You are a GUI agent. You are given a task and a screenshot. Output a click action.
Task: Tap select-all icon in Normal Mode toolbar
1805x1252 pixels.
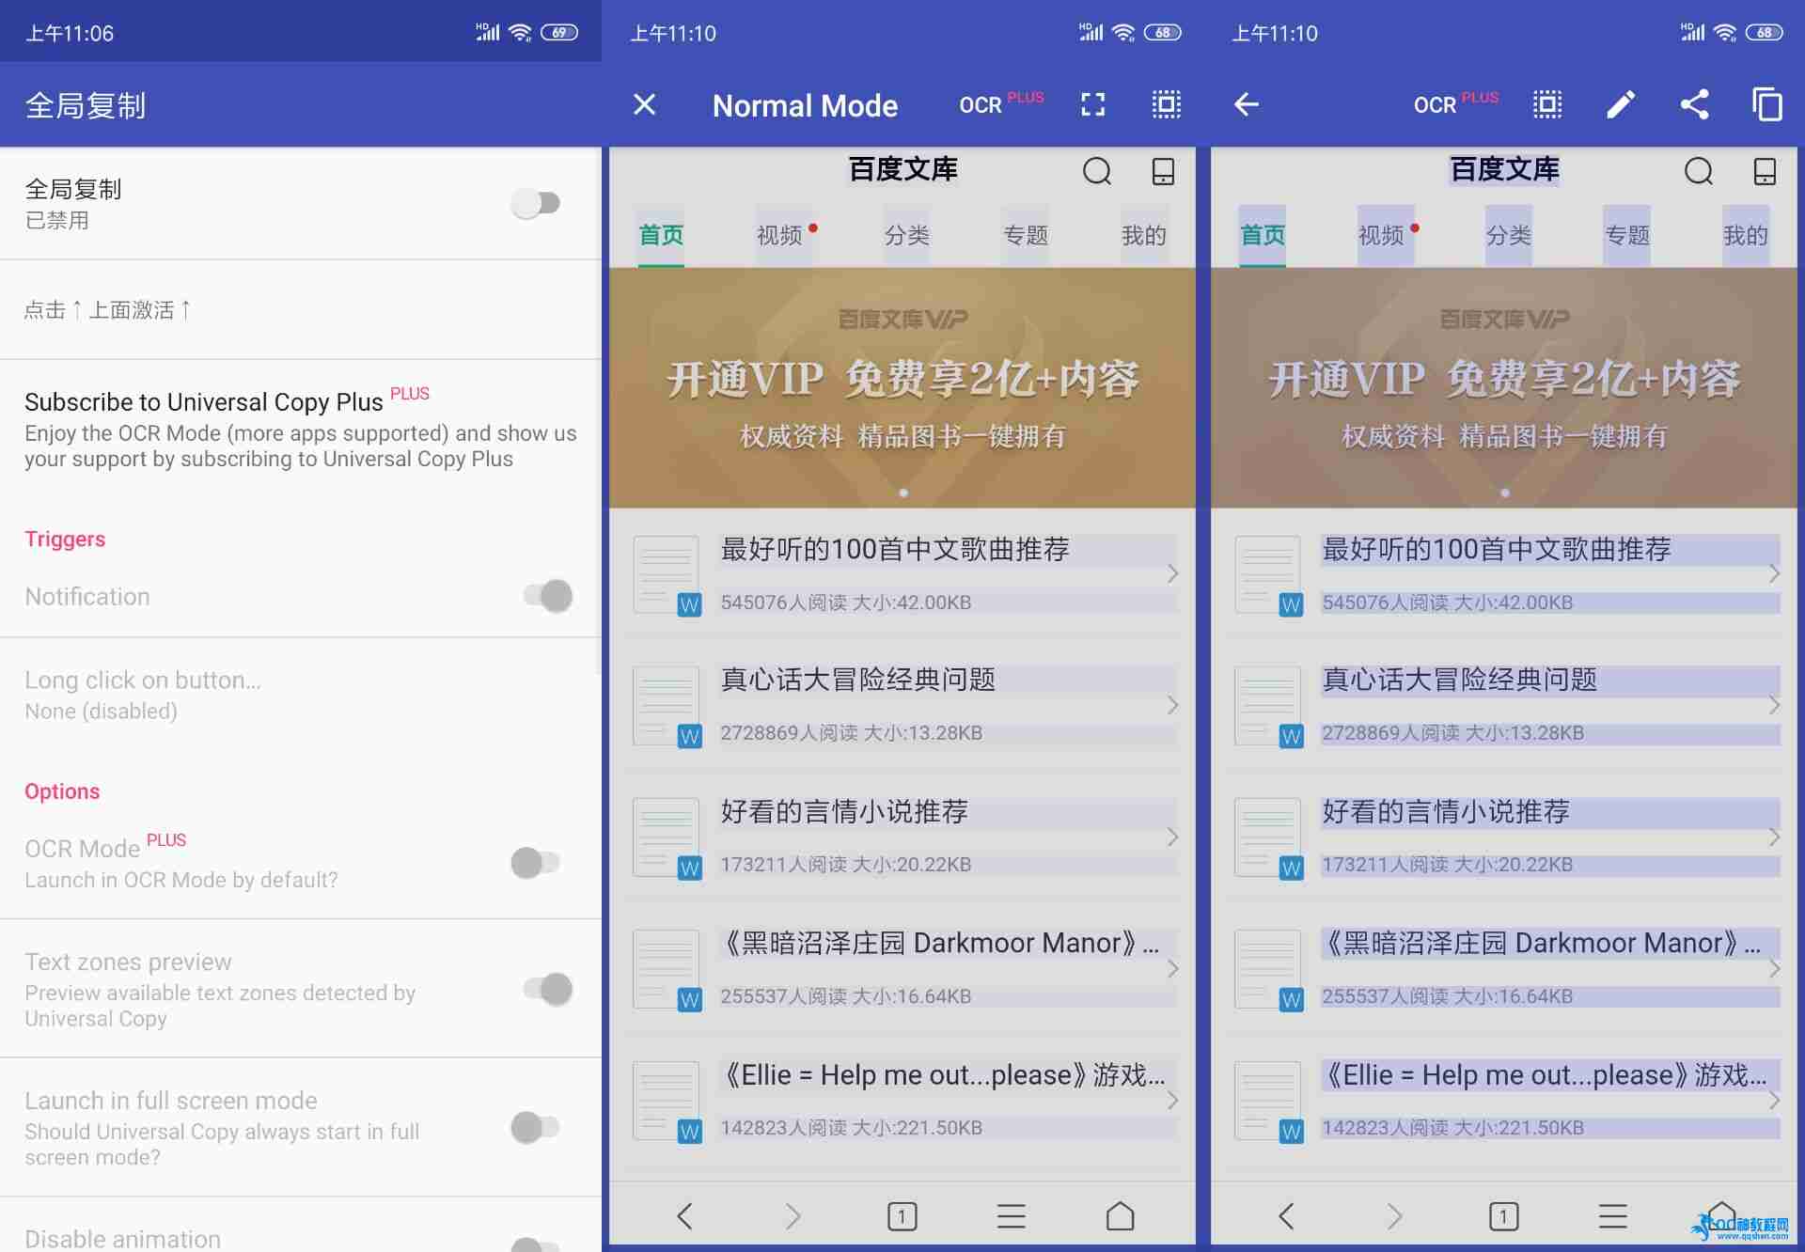[x=1167, y=104]
